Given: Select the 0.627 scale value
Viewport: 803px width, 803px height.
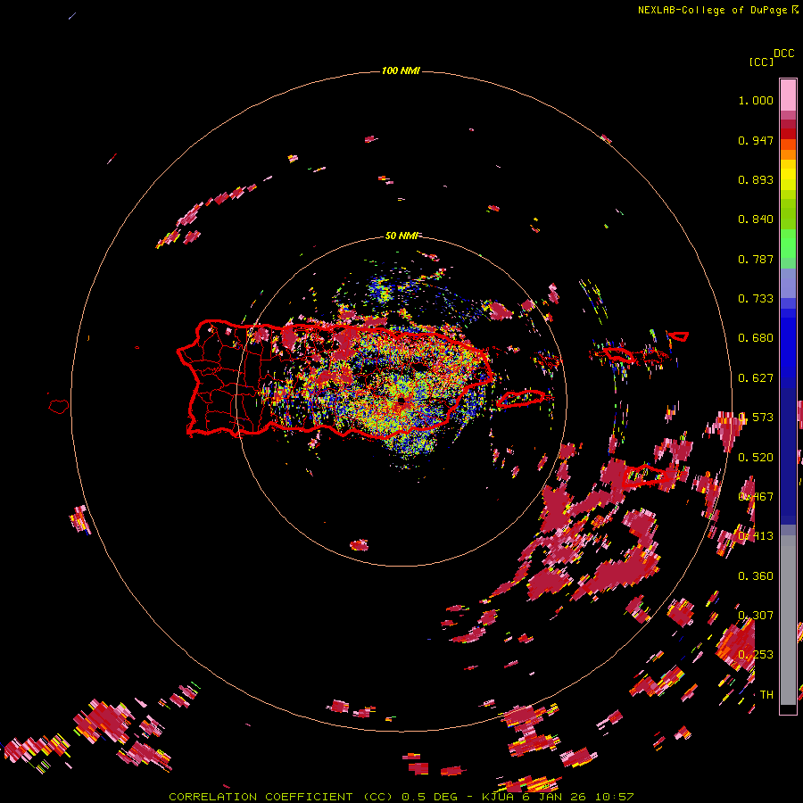Looking at the screenshot, I should pos(756,378).
